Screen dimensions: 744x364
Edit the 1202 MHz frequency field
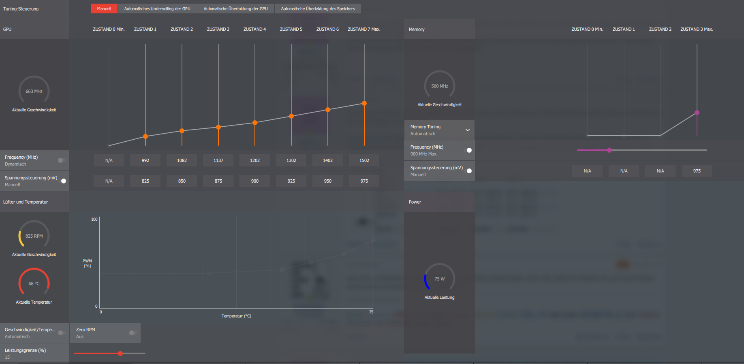click(255, 160)
